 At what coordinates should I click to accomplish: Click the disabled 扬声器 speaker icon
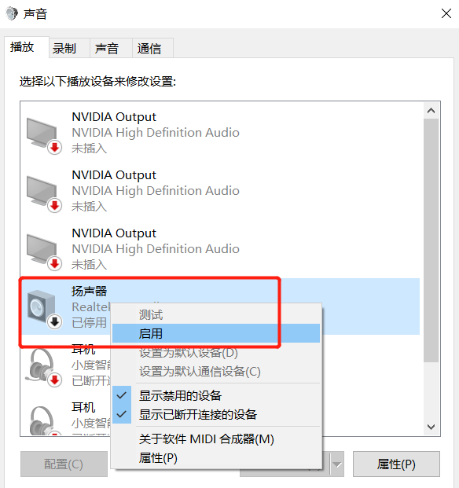(x=44, y=310)
